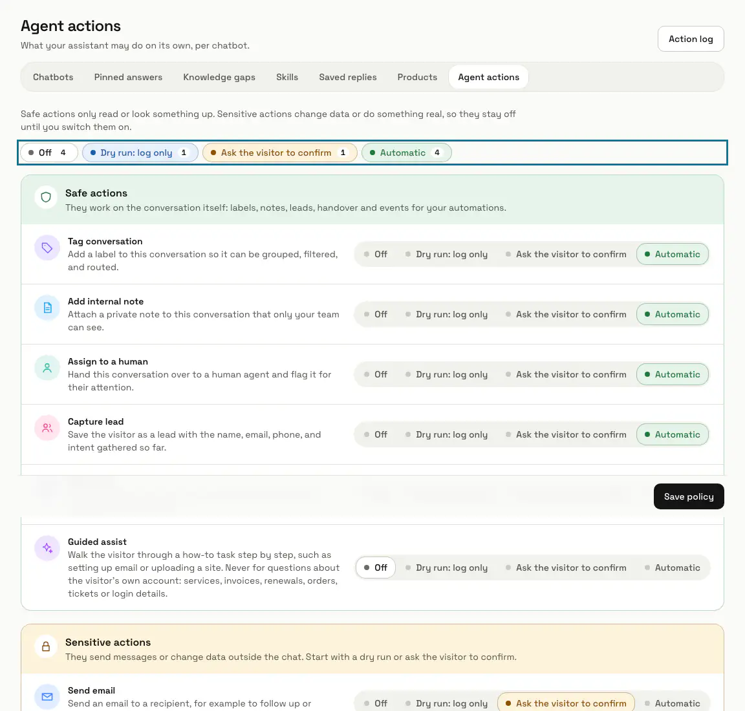Filter by Dry run: log only chip
Image resolution: width=745 pixels, height=711 pixels.
coord(140,153)
